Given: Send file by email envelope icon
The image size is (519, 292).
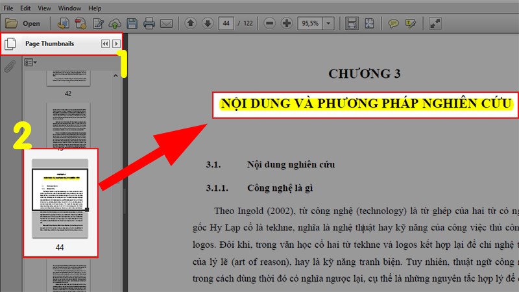Looking at the screenshot, I should pos(166,23).
